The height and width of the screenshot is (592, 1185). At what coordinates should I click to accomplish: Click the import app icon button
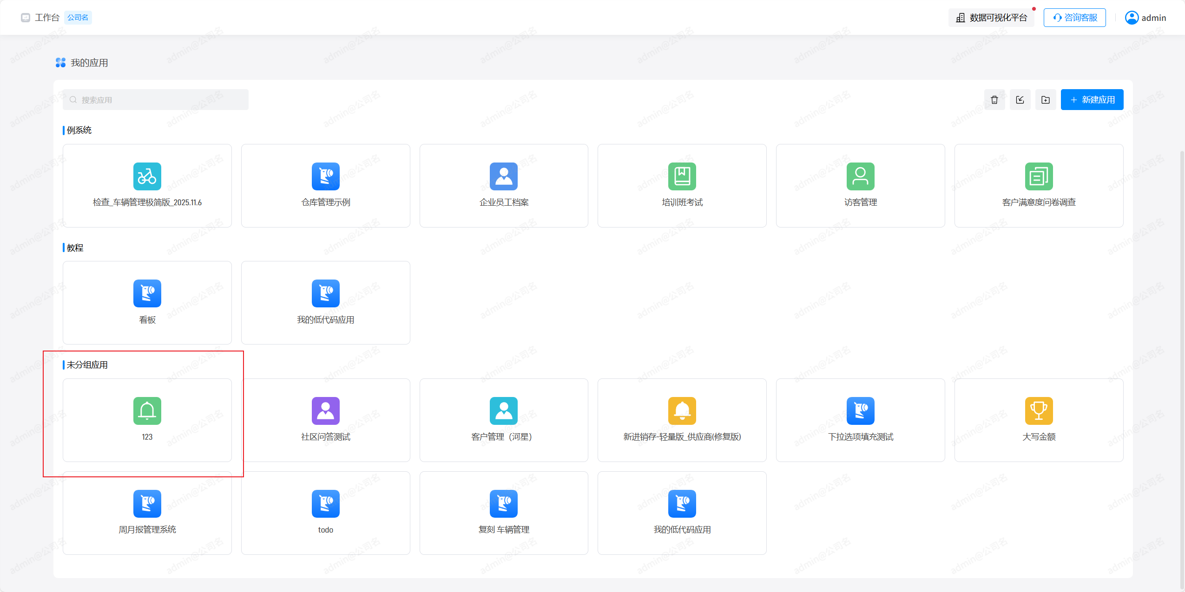(x=1020, y=100)
